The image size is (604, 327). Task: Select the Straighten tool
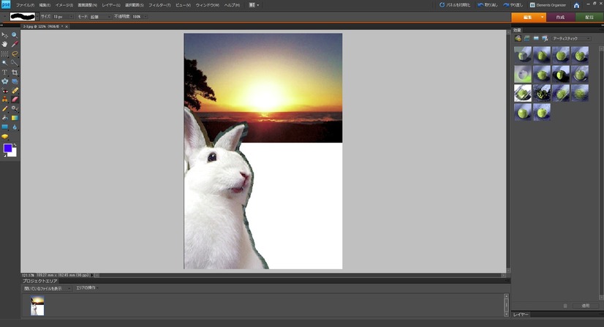click(x=15, y=81)
